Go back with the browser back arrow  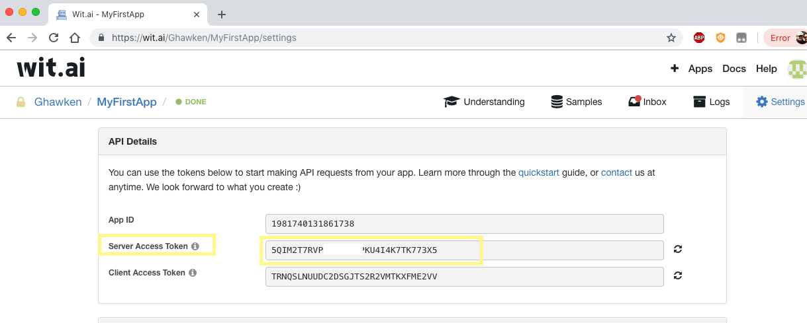click(x=11, y=38)
